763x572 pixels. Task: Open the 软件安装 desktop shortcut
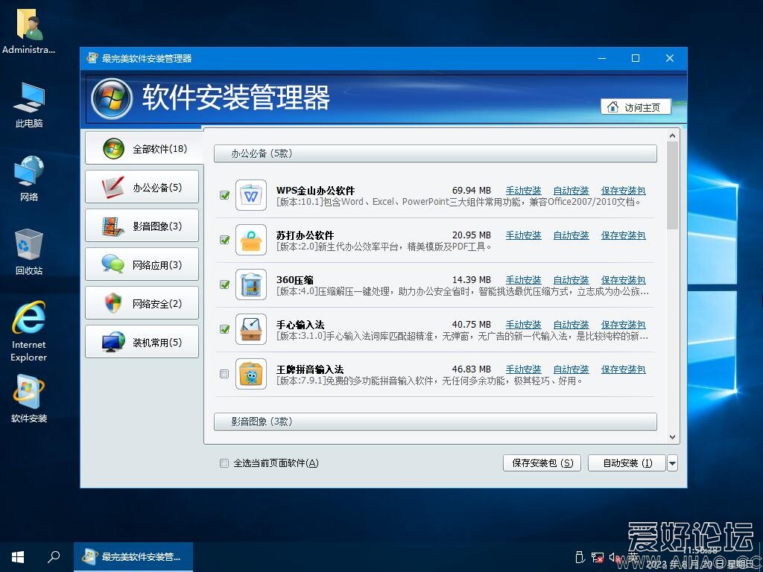[29, 398]
